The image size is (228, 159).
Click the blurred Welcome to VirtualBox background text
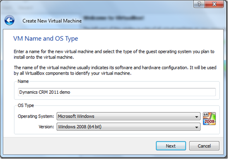(114, 17)
